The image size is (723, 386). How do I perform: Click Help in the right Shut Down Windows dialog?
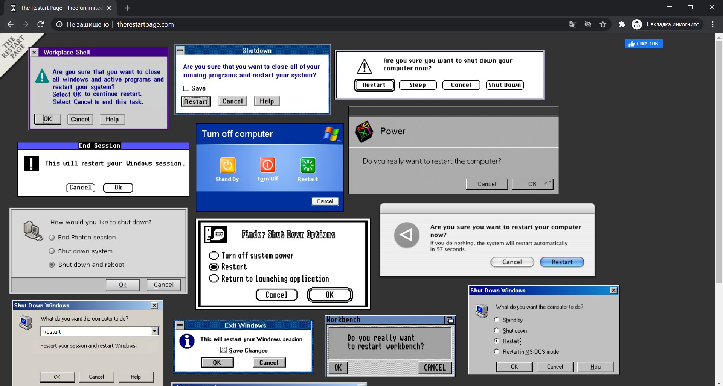coord(595,366)
